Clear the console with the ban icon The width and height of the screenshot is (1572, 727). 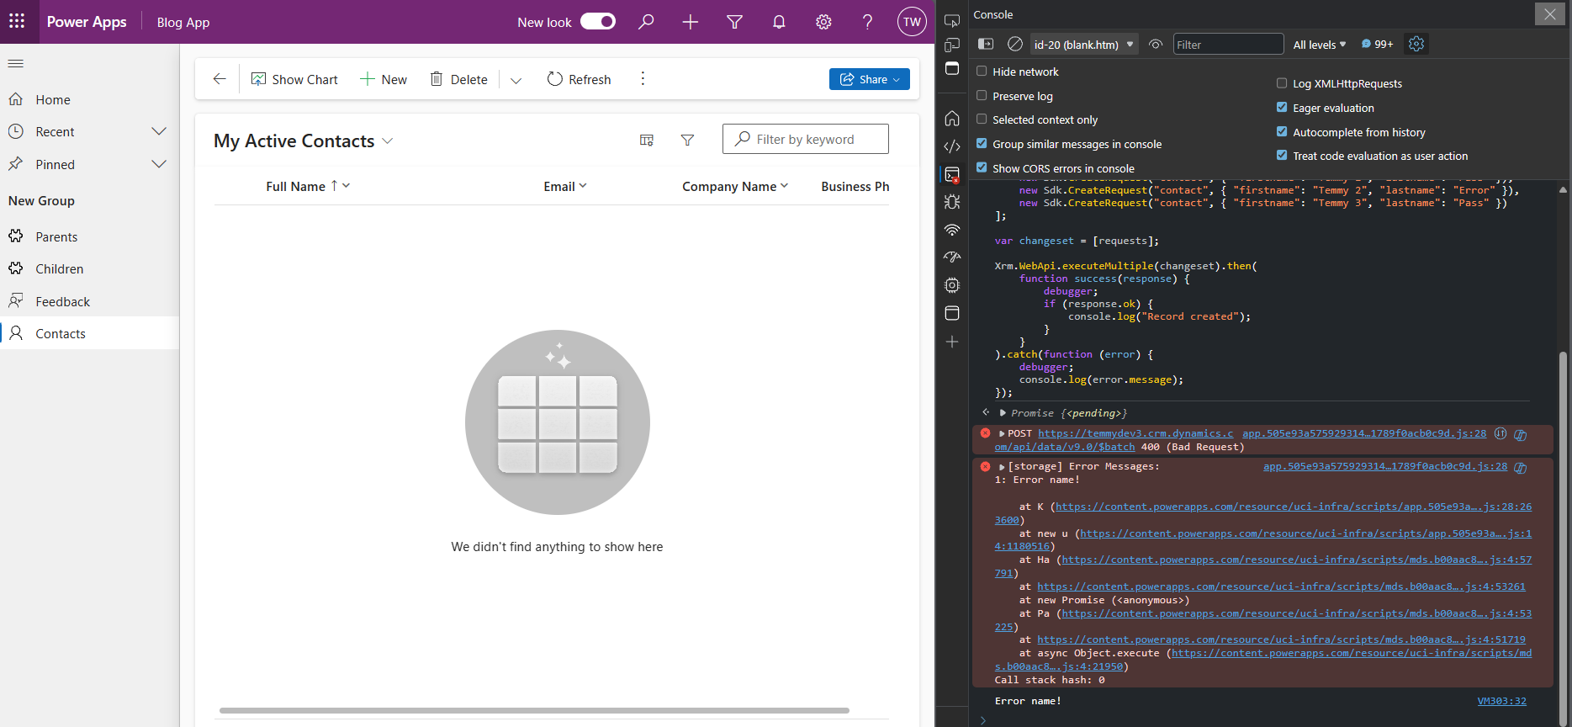pyautogui.click(x=1015, y=44)
